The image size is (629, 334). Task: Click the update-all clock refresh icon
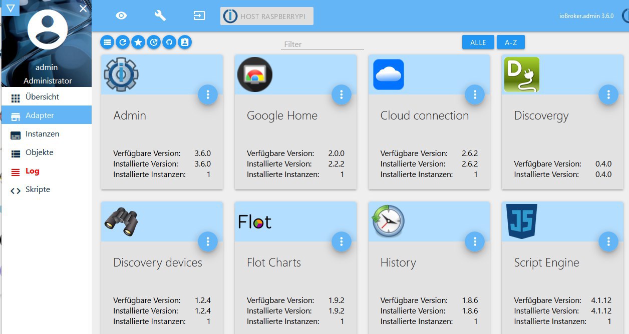(154, 42)
